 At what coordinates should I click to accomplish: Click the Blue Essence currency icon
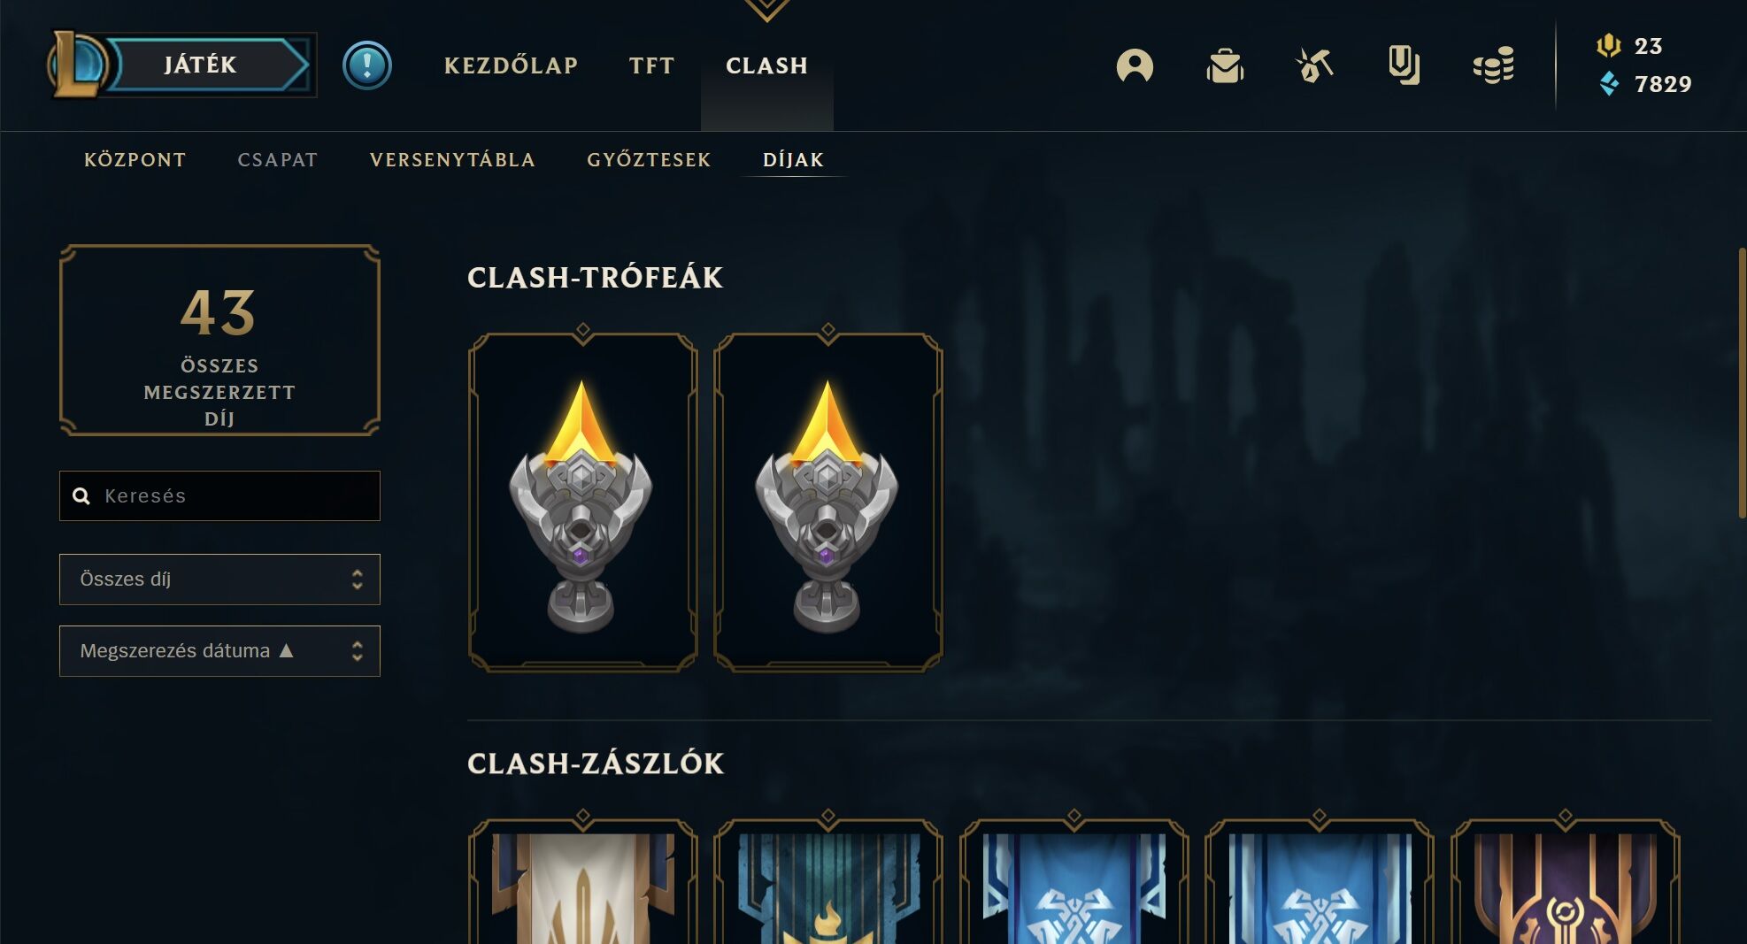pyautogui.click(x=1609, y=84)
